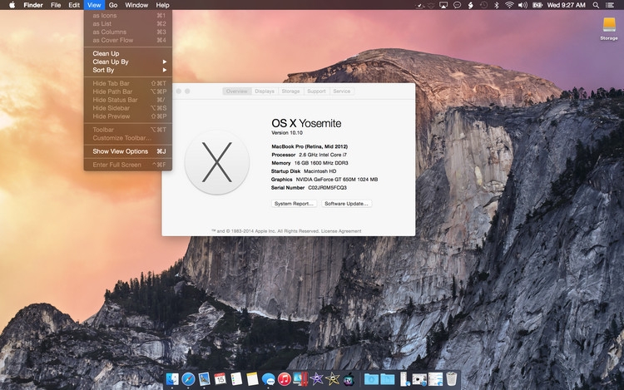Click the dimmed Hide Preview entry
The width and height of the screenshot is (624, 390).
128,116
